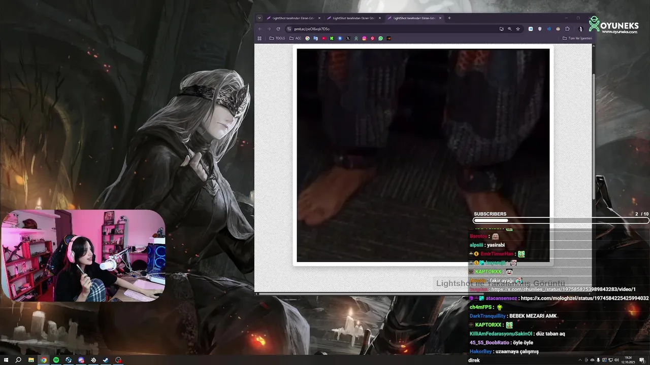Screen dimensions: 650x365
Task: Open the browser extensions puzzle icon
Action: coord(567,29)
